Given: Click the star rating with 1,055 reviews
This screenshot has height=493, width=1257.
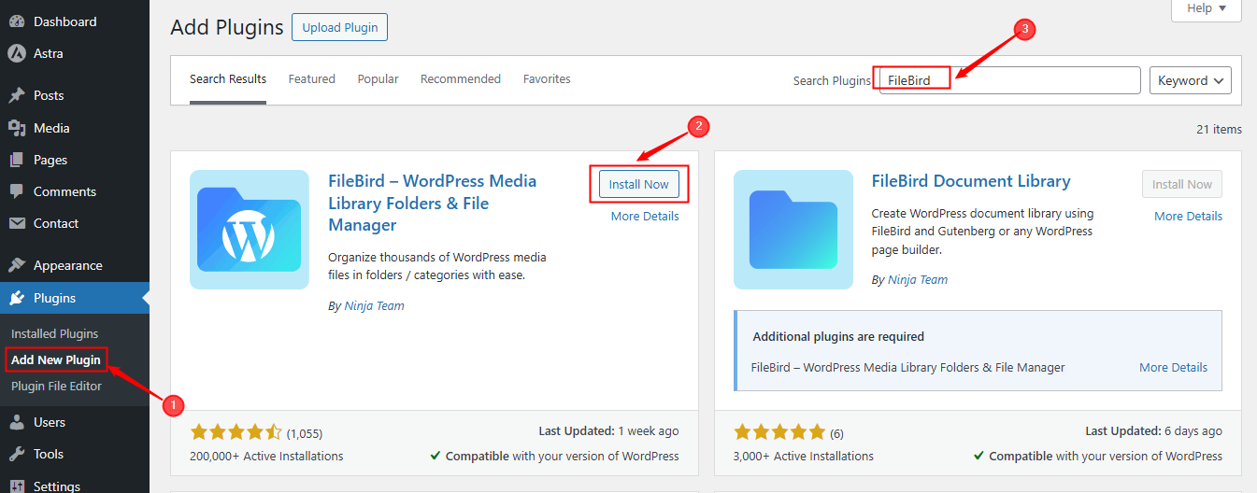Looking at the screenshot, I should (x=236, y=432).
